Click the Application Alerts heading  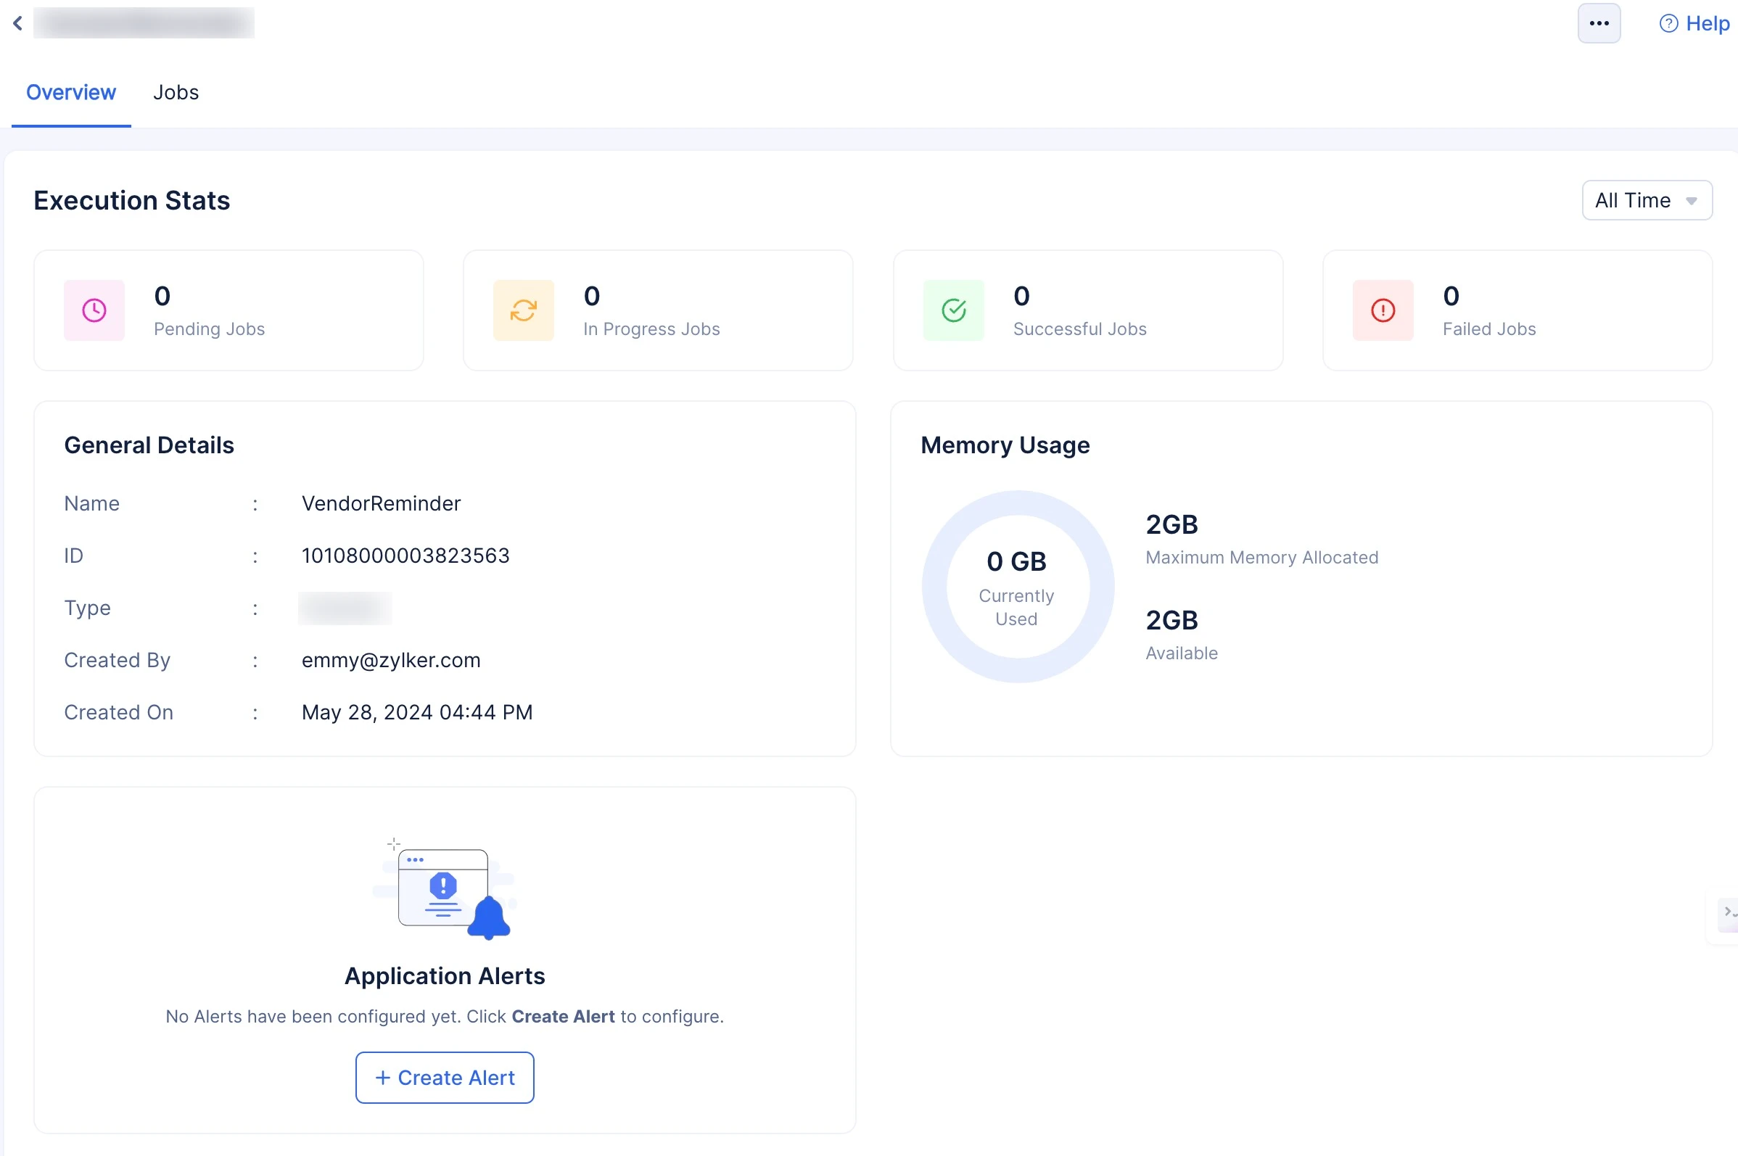point(445,976)
